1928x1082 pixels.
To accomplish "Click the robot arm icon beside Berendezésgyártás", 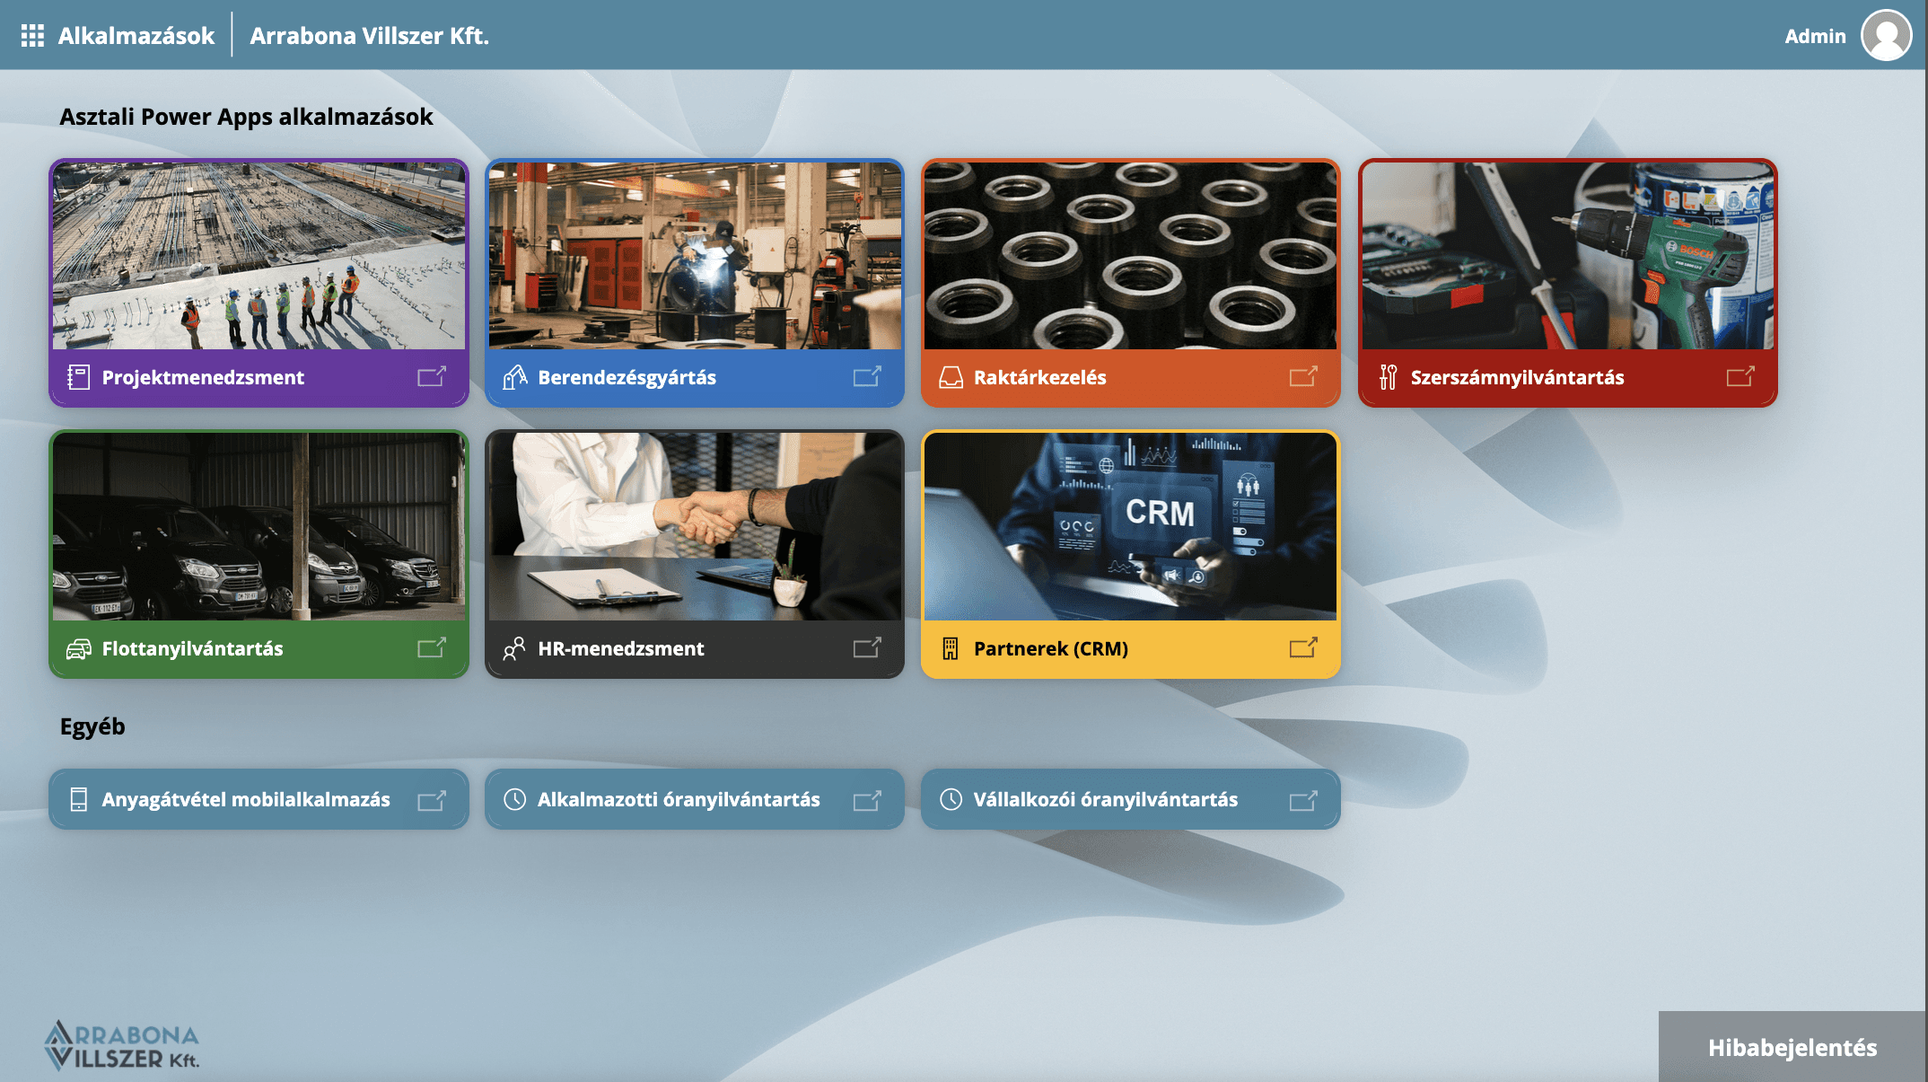I will (x=514, y=377).
